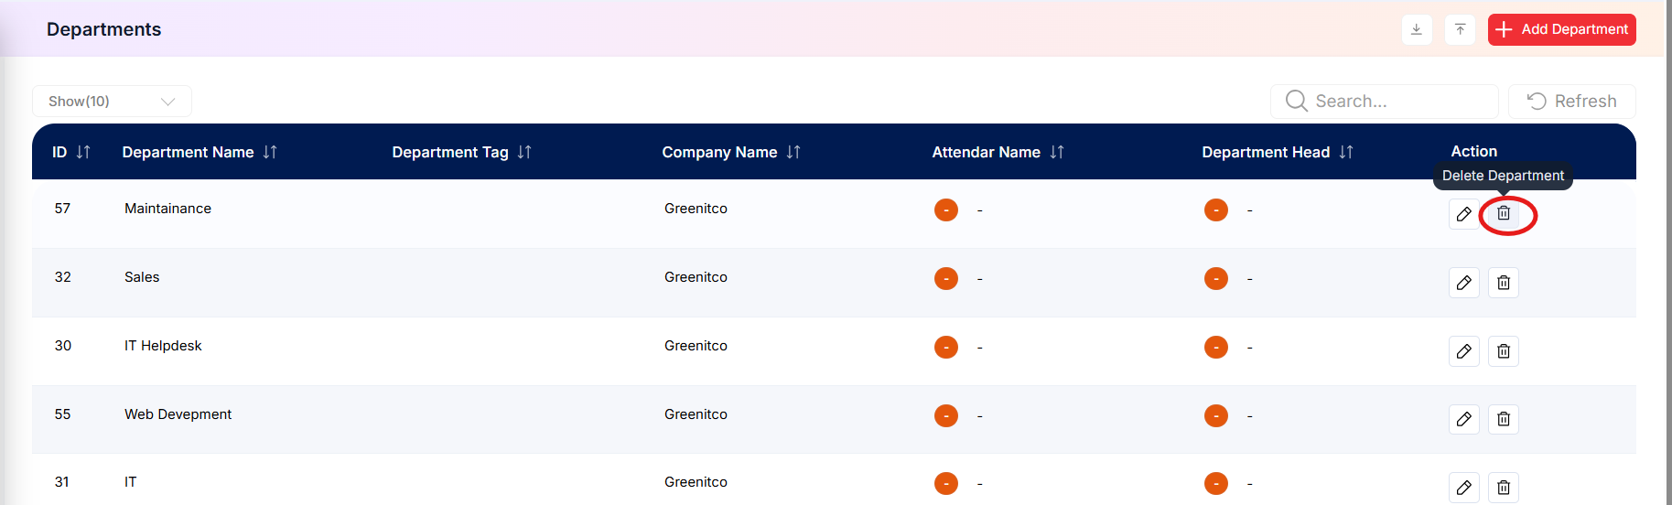Open the Show(10) rows dropdown
Image resolution: width=1672 pixels, height=505 pixels.
pyautogui.click(x=112, y=102)
